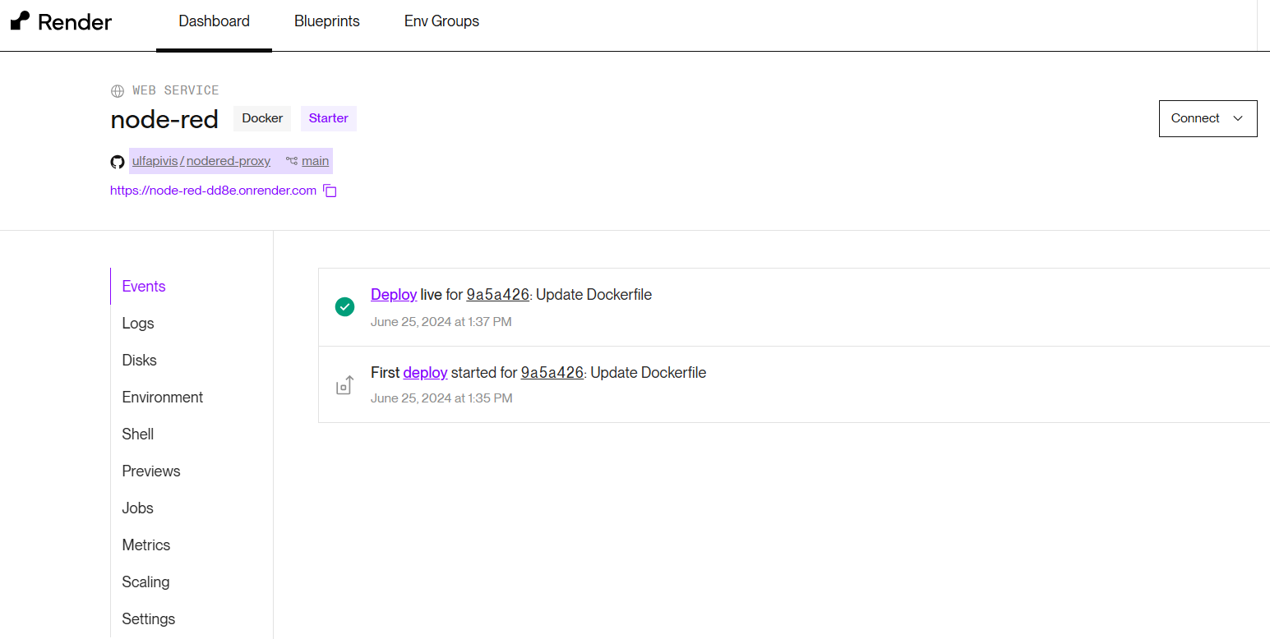Open the Env Groups tab

coord(441,21)
